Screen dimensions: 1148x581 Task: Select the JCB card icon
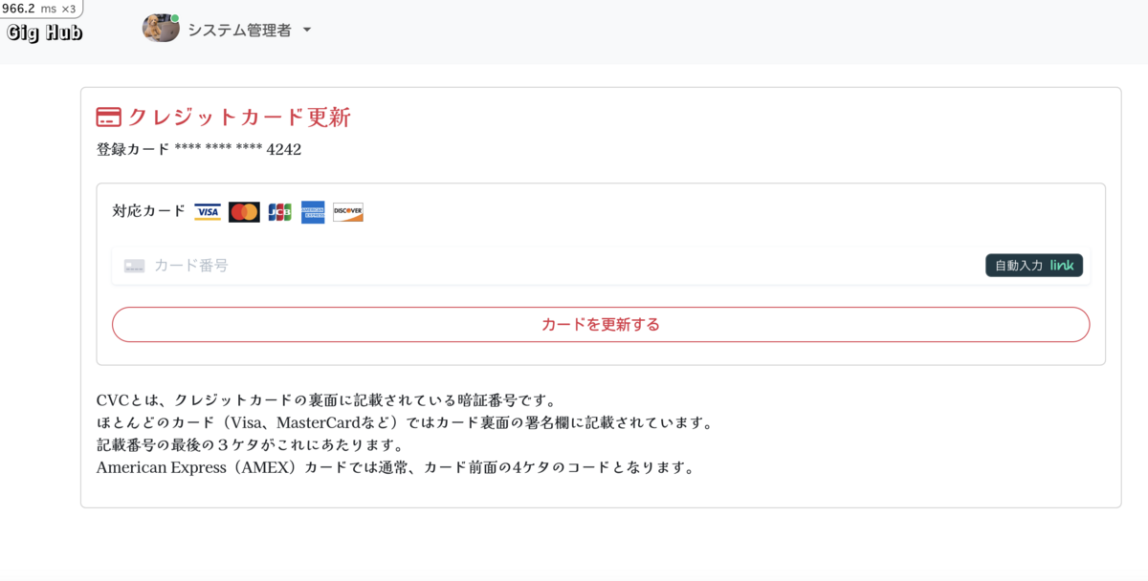click(279, 211)
